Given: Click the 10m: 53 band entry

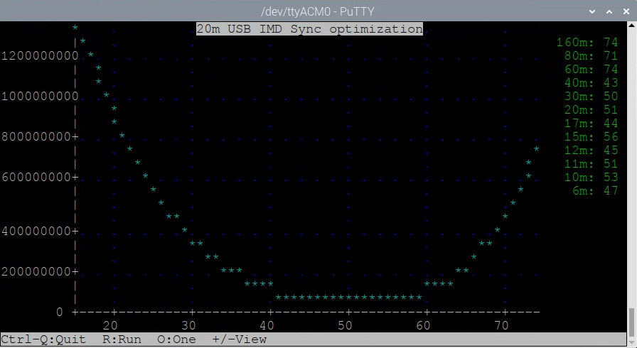Looking at the screenshot, I should [x=590, y=178].
